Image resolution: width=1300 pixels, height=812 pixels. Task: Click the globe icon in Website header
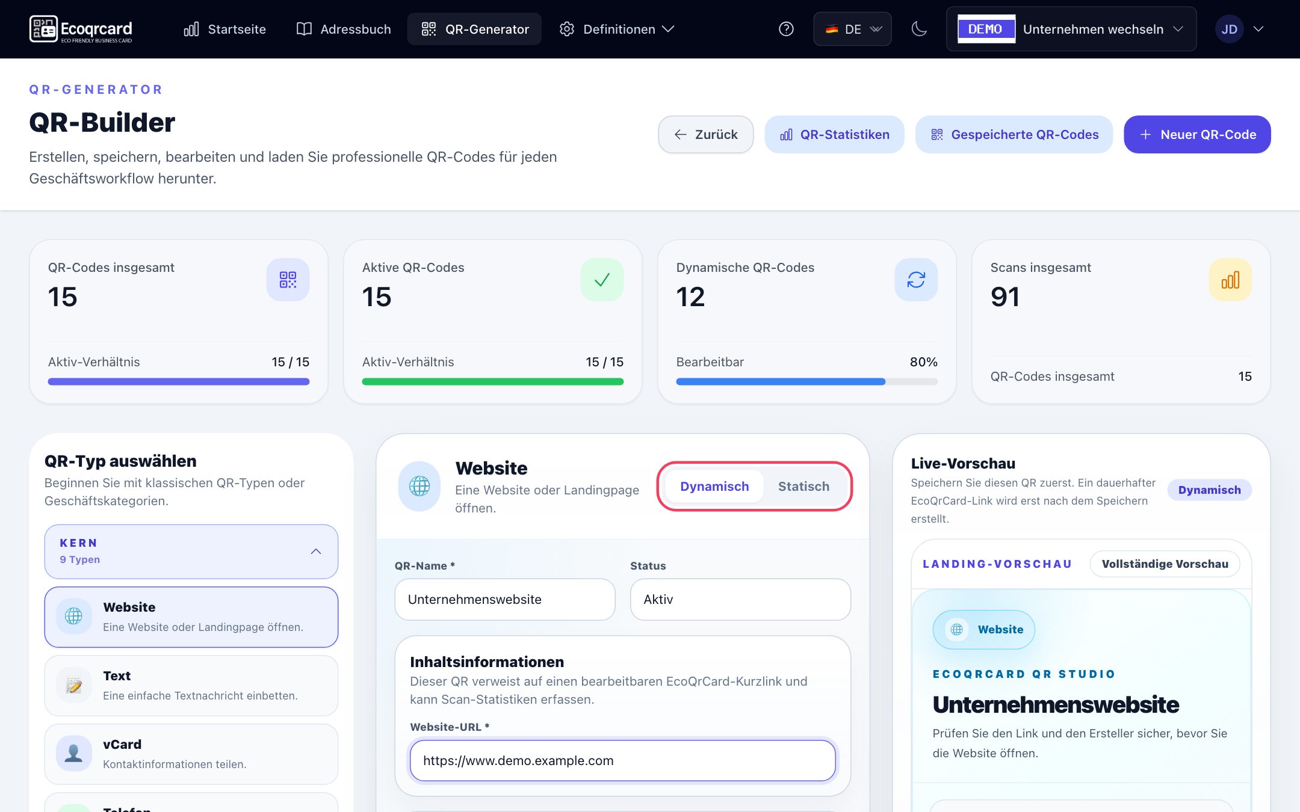coord(419,486)
